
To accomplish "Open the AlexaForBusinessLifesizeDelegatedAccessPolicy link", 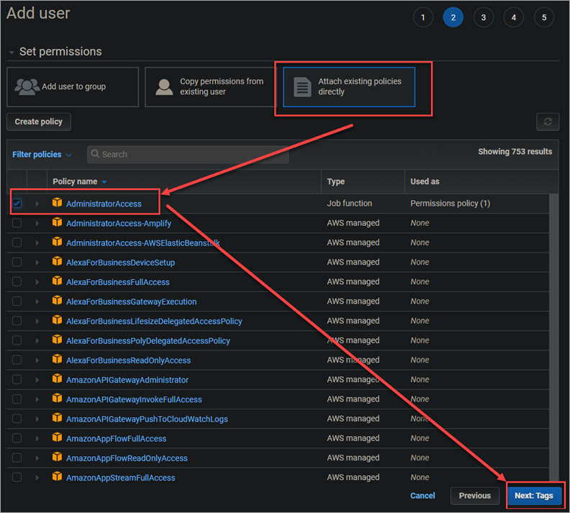I will coord(154,321).
